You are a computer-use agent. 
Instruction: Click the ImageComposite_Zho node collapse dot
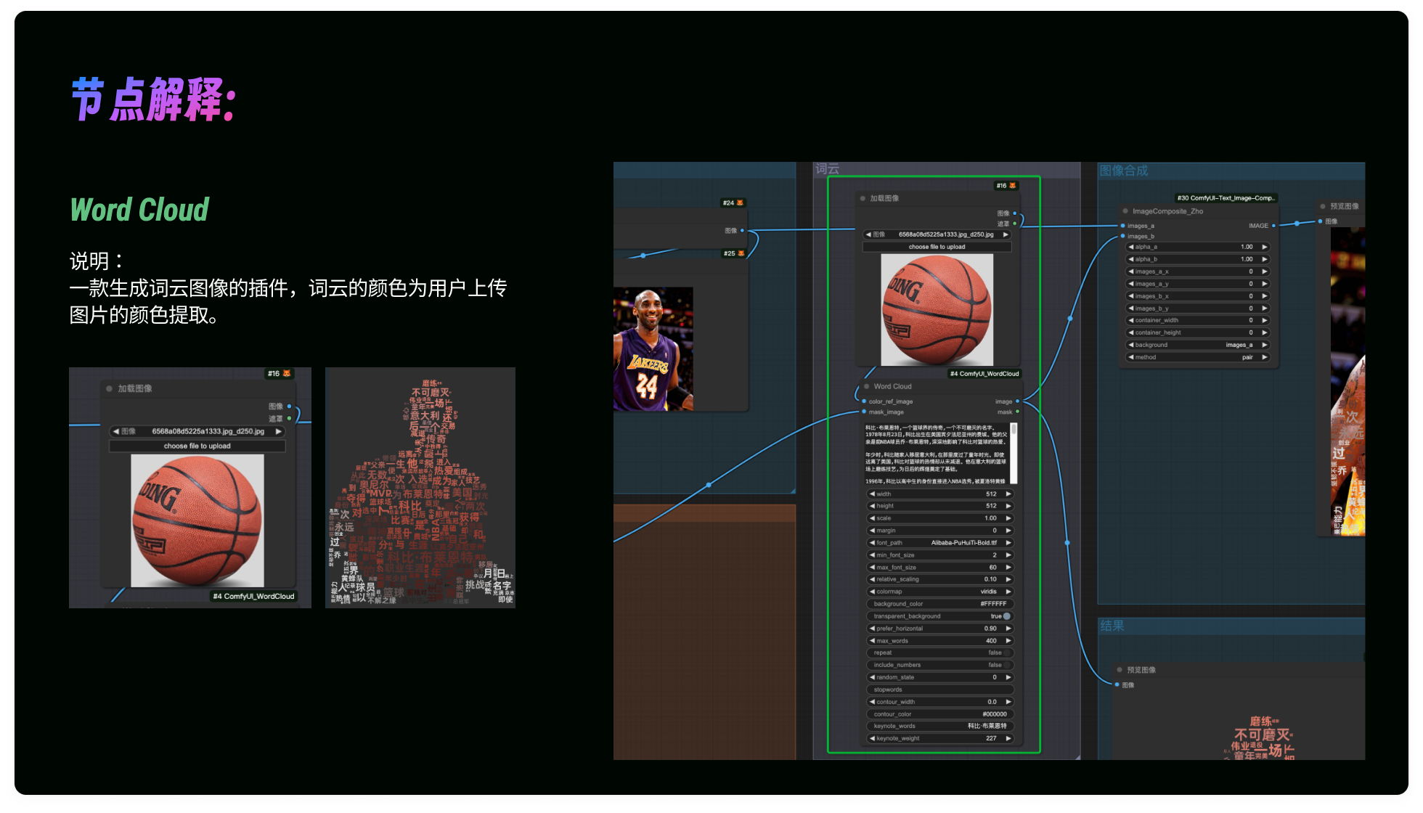click(1125, 211)
